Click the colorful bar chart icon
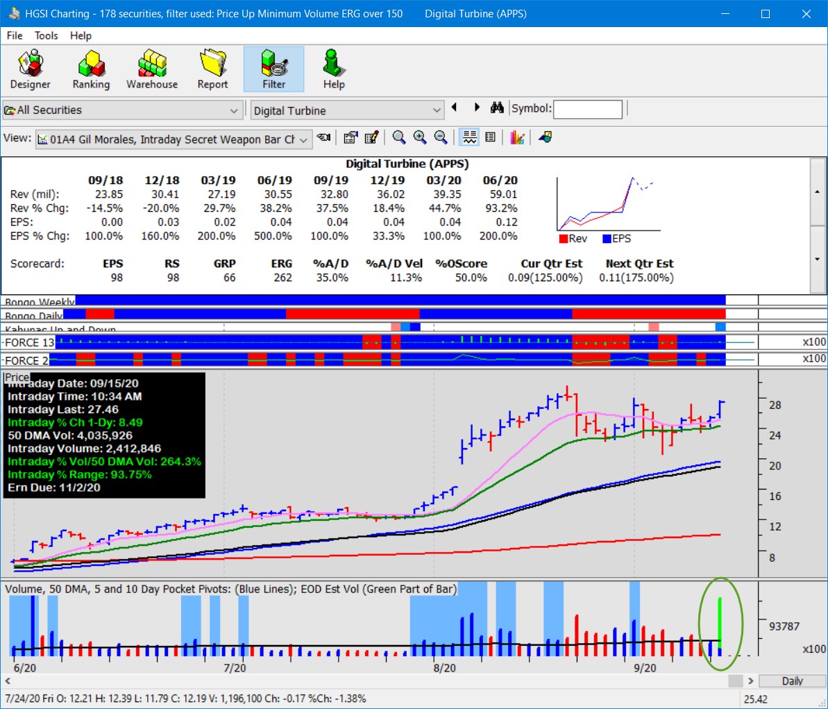This screenshot has width=828, height=709. (517, 138)
